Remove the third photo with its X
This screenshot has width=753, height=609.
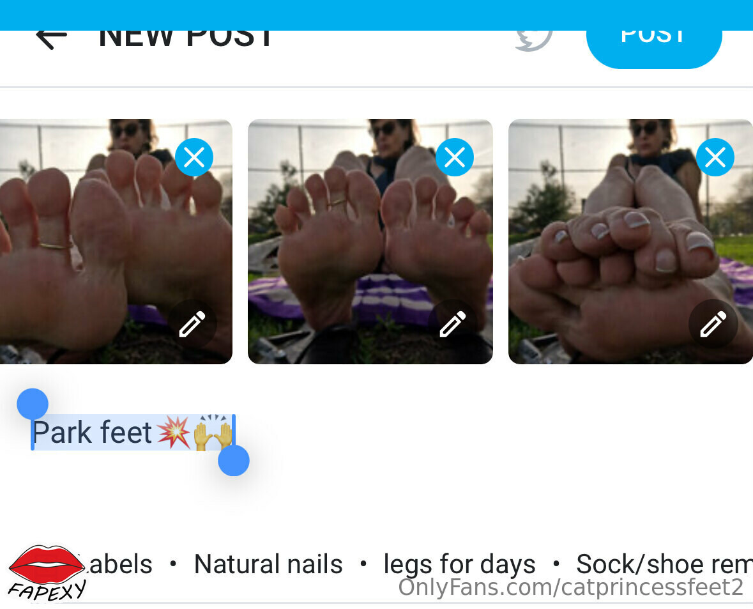(715, 157)
